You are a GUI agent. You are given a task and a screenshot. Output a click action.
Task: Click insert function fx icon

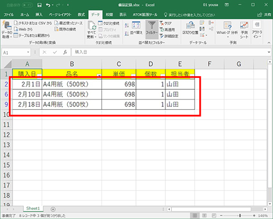65,52
